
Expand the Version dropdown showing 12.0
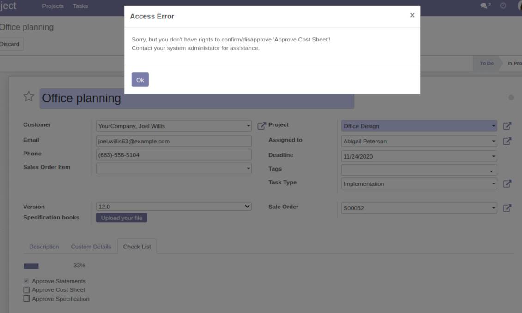[x=174, y=207]
